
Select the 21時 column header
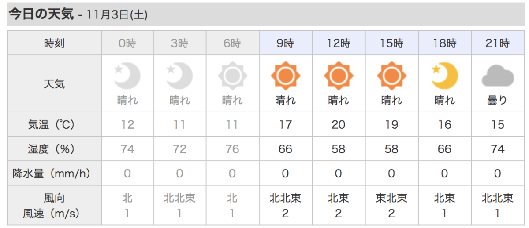click(x=498, y=43)
